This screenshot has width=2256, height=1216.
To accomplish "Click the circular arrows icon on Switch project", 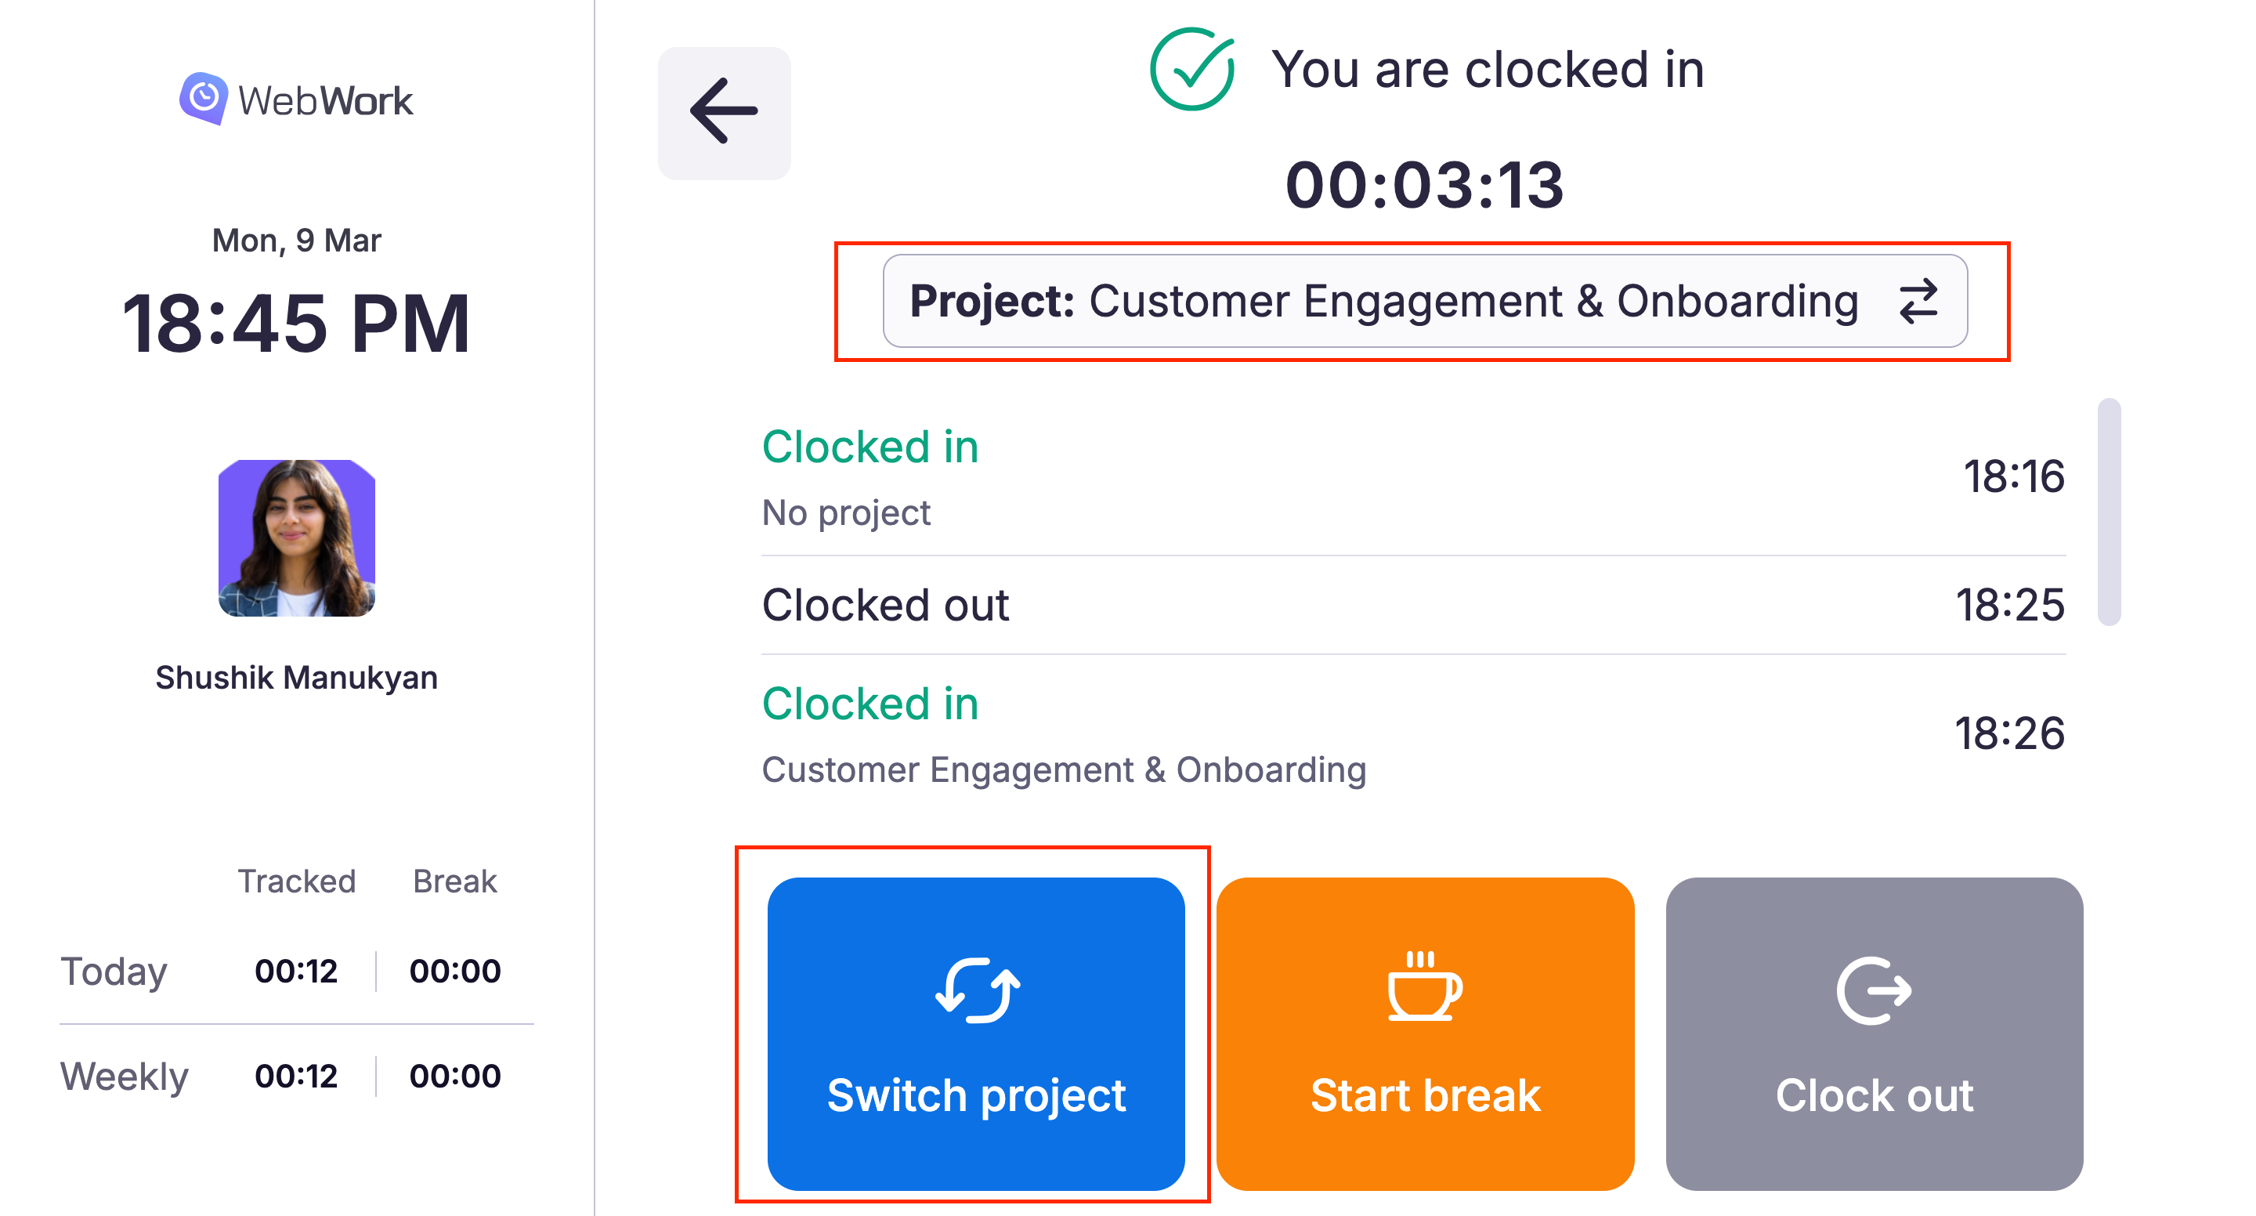I will point(977,990).
